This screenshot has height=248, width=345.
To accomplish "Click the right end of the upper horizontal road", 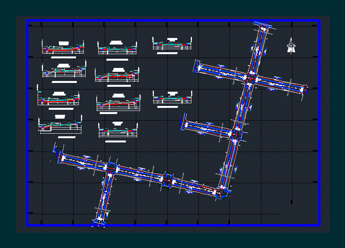I will 304,90.
